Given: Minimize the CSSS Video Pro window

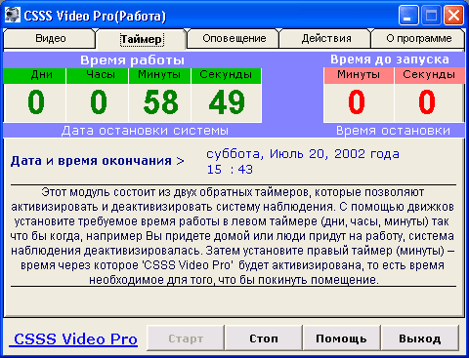Looking at the screenshot, I should (x=408, y=16).
